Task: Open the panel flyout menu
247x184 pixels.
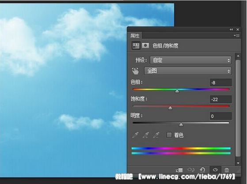Action: click(x=236, y=36)
